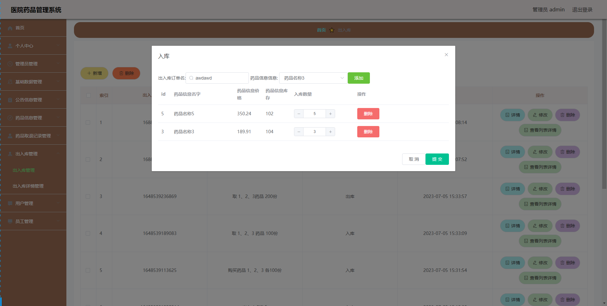Click 详情 for the 15:33:57 row
607x306 pixels.
tap(512, 189)
